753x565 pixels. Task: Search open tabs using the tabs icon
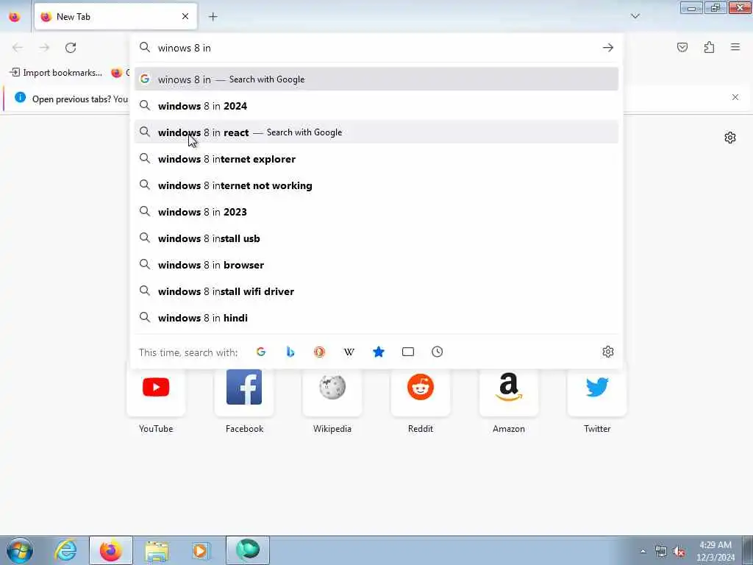coord(407,352)
